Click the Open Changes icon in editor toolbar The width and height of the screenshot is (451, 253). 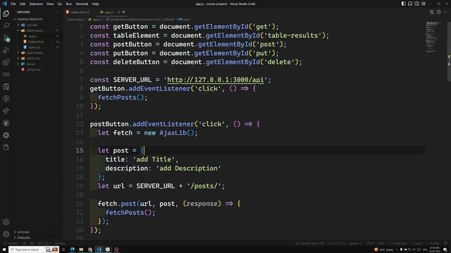point(432,12)
